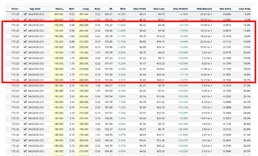Viewport: 258px width, 156px height.
Task: Sort table by Exp Date header
Action: (35, 9)
